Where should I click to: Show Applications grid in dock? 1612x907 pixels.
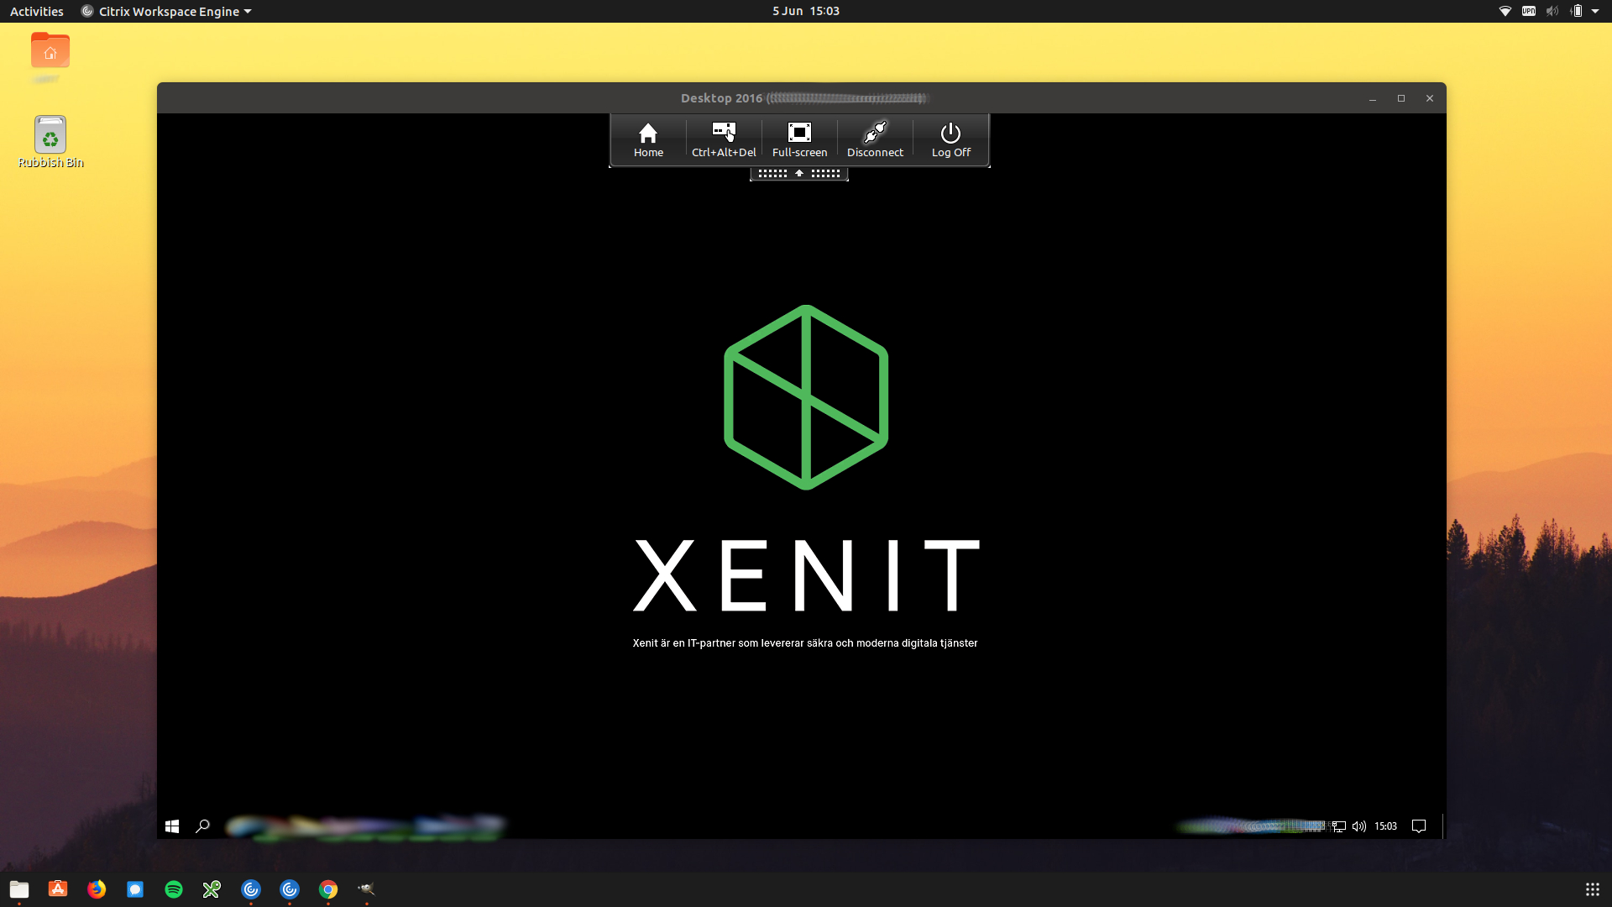(1592, 889)
